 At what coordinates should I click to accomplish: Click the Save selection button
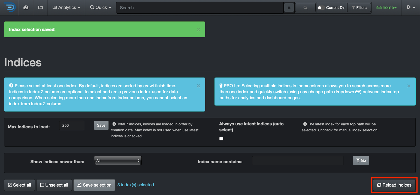(x=94, y=185)
